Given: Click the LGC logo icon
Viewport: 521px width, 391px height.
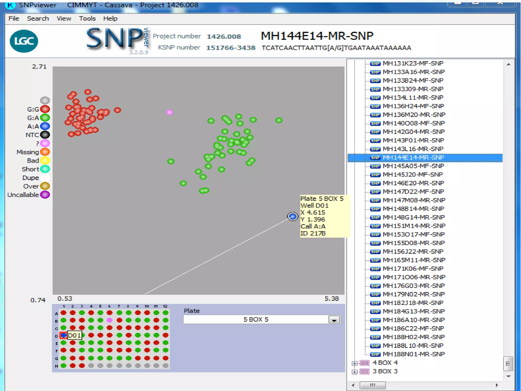Looking at the screenshot, I should pos(24,41).
